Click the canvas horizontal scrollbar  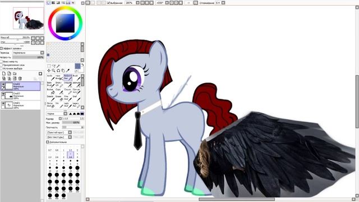coord(237,199)
